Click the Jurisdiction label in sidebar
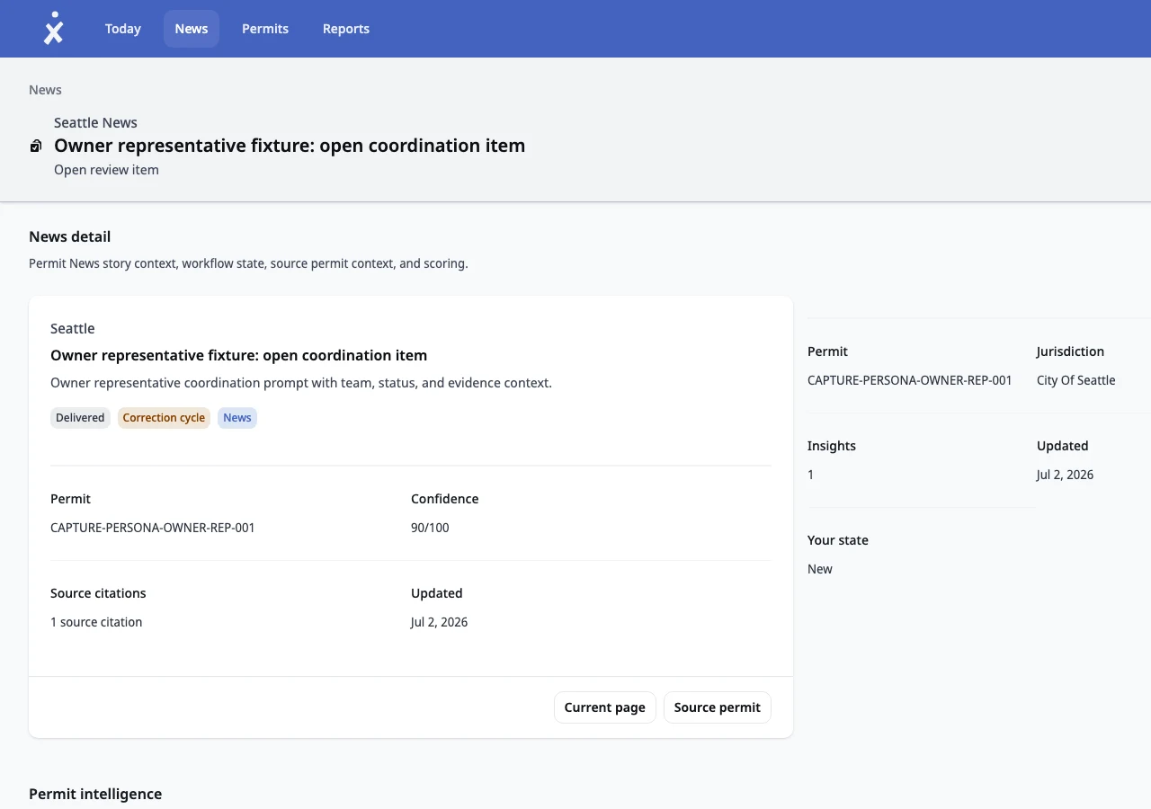This screenshot has width=1151, height=809. (x=1070, y=351)
